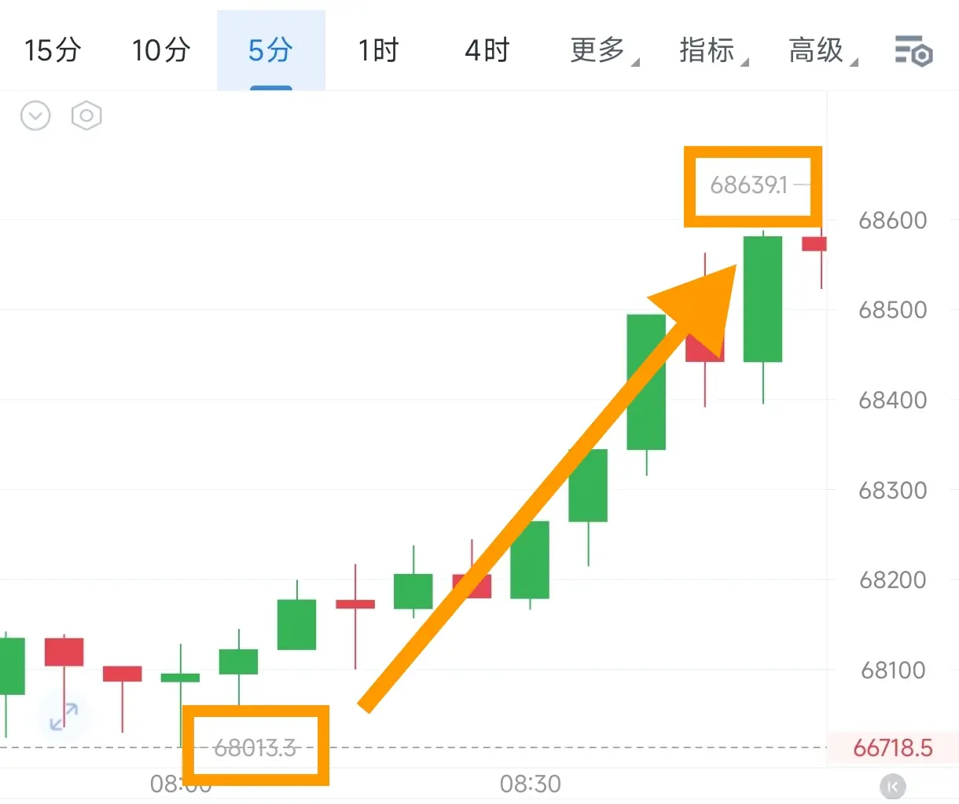The width and height of the screenshot is (959, 804).
Task: Switch to 4时 timeframe
Action: point(487,50)
